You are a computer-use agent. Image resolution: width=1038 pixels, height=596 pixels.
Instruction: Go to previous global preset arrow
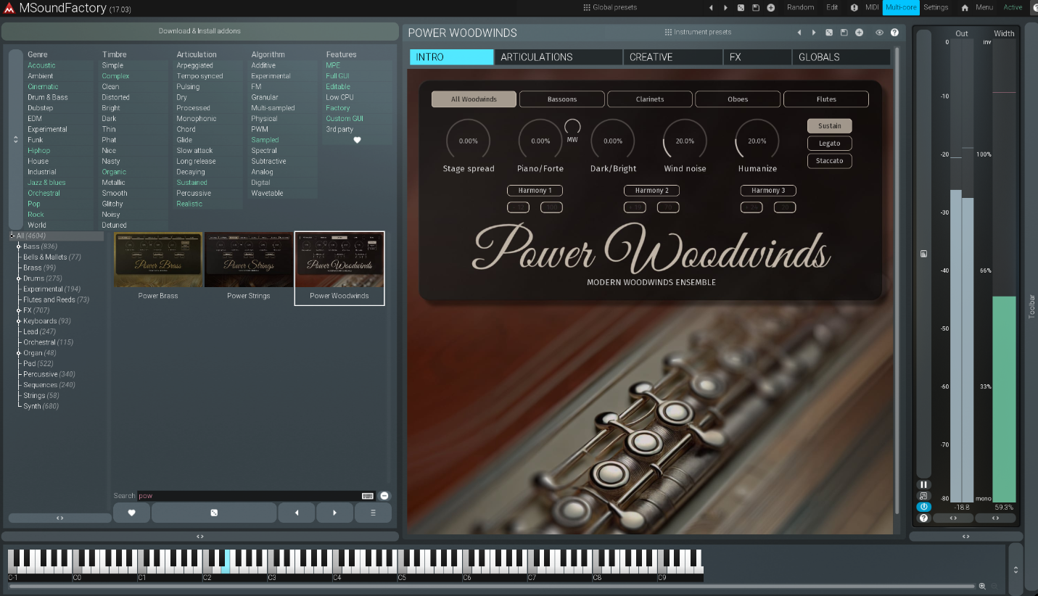click(x=711, y=7)
